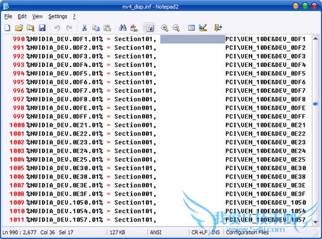This screenshot has width=322, height=239.
Task: Click text '%NVIDIA_DEV.0E3E.01%' on line 1007
Action: click(x=65, y=186)
